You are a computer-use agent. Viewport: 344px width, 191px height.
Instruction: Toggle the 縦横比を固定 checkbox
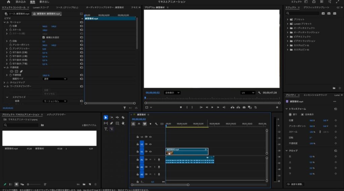click(x=44, y=37)
